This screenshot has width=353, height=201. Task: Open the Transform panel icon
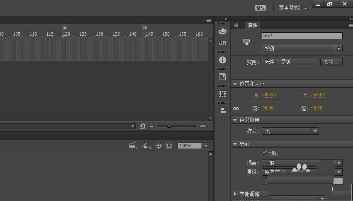(x=222, y=94)
